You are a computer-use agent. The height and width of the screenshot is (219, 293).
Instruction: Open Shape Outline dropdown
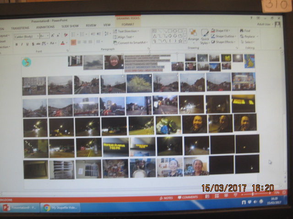(x=223, y=36)
